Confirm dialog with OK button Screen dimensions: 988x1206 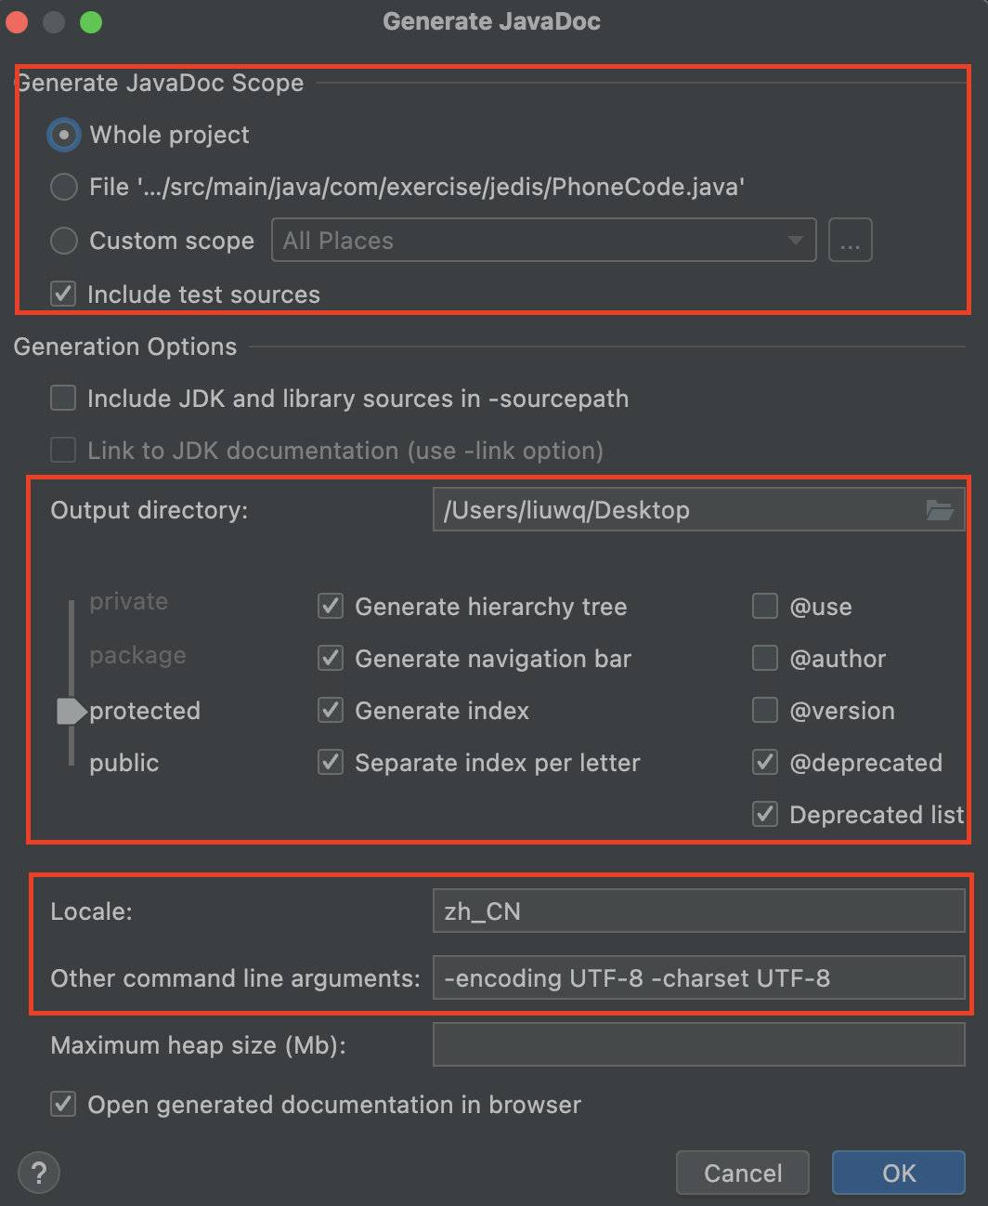898,1173
